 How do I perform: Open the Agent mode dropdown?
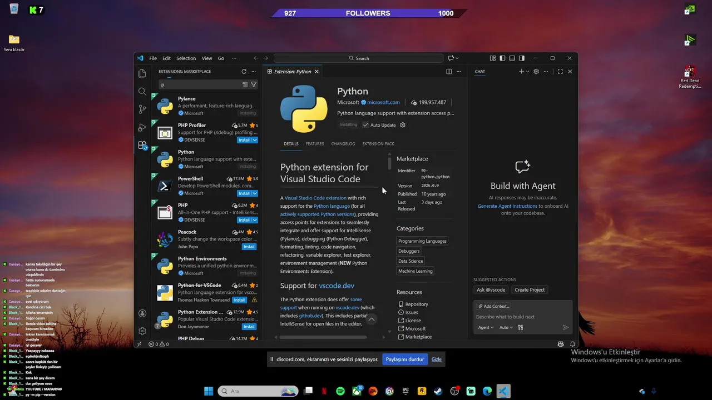pos(486,328)
